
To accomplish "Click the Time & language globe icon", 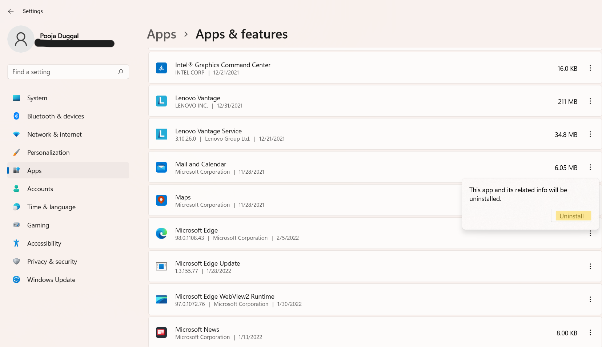I will [x=16, y=207].
